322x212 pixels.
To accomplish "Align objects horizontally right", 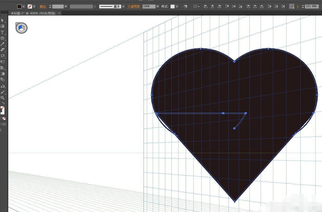I will coord(219,6).
